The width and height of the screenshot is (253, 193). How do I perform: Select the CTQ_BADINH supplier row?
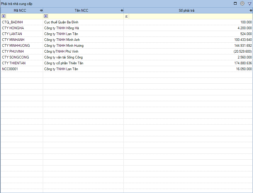[12, 22]
